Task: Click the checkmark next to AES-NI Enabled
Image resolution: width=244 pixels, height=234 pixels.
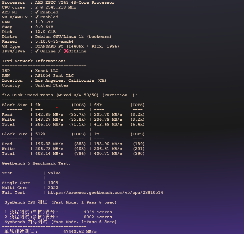Action: [x=37, y=12]
